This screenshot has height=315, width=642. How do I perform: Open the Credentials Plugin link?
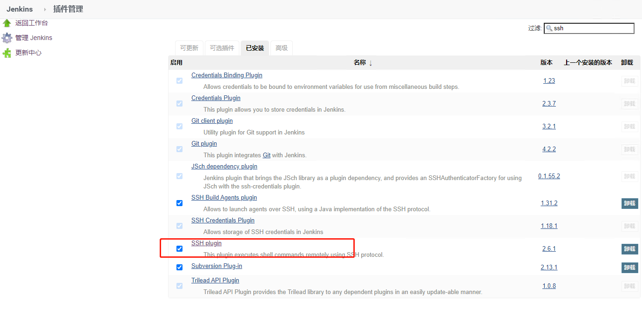[x=216, y=98]
